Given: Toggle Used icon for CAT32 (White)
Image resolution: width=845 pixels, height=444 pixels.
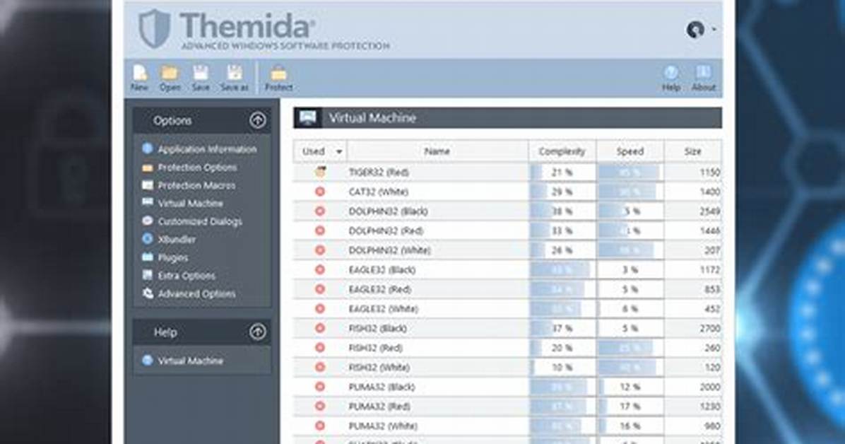Looking at the screenshot, I should pyautogui.click(x=320, y=192).
